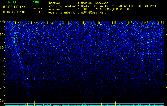Click the 1145 time marker
This screenshot has width=167, height=106.
click(82, 23)
